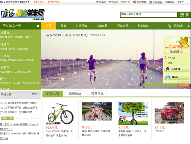Click the Aliww chat button
Image resolution: width=191 pixels, height=144 pixels.
point(176,77)
